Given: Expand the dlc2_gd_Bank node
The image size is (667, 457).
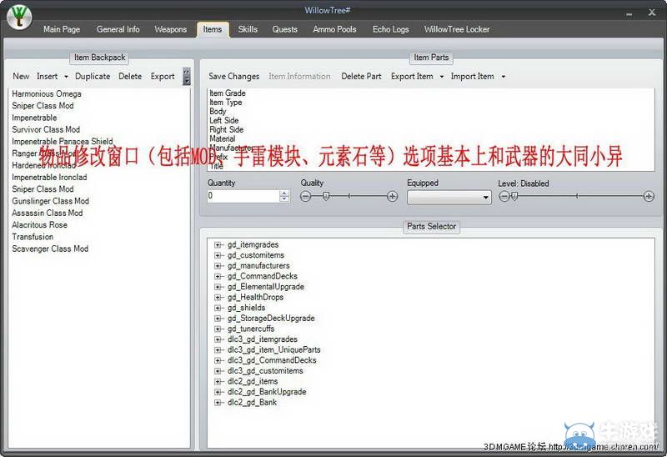Looking at the screenshot, I should [218, 403].
